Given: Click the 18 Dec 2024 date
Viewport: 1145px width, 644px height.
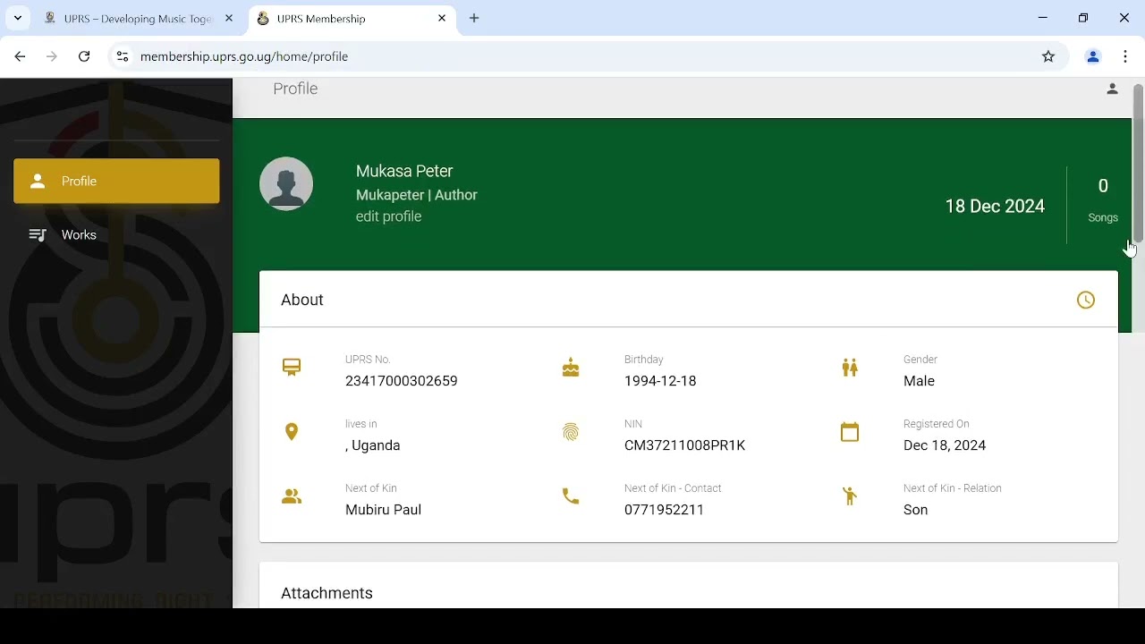Looking at the screenshot, I should (x=995, y=207).
